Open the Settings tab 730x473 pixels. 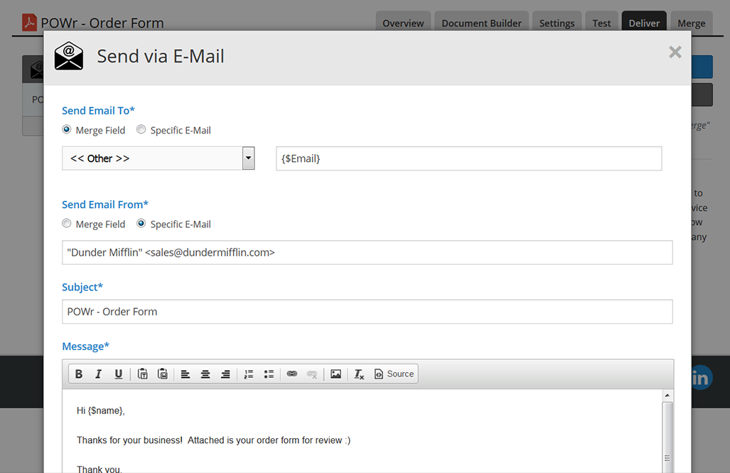[x=557, y=23]
